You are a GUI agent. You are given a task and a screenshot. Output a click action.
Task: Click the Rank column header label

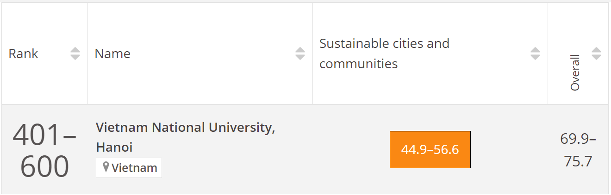coord(23,53)
